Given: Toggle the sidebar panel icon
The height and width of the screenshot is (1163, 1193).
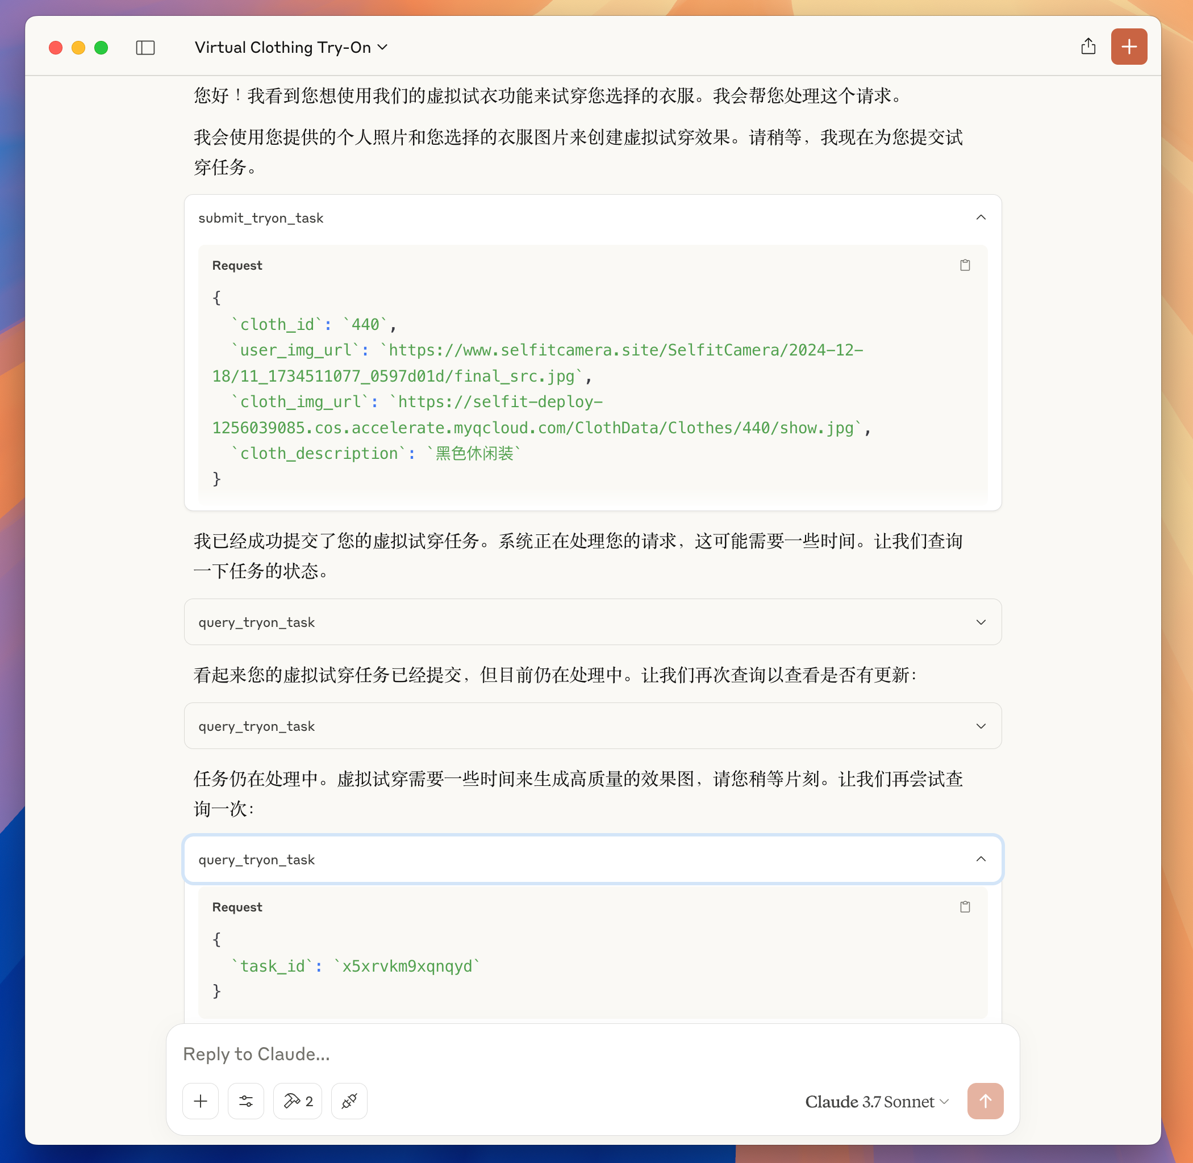Looking at the screenshot, I should click(145, 48).
